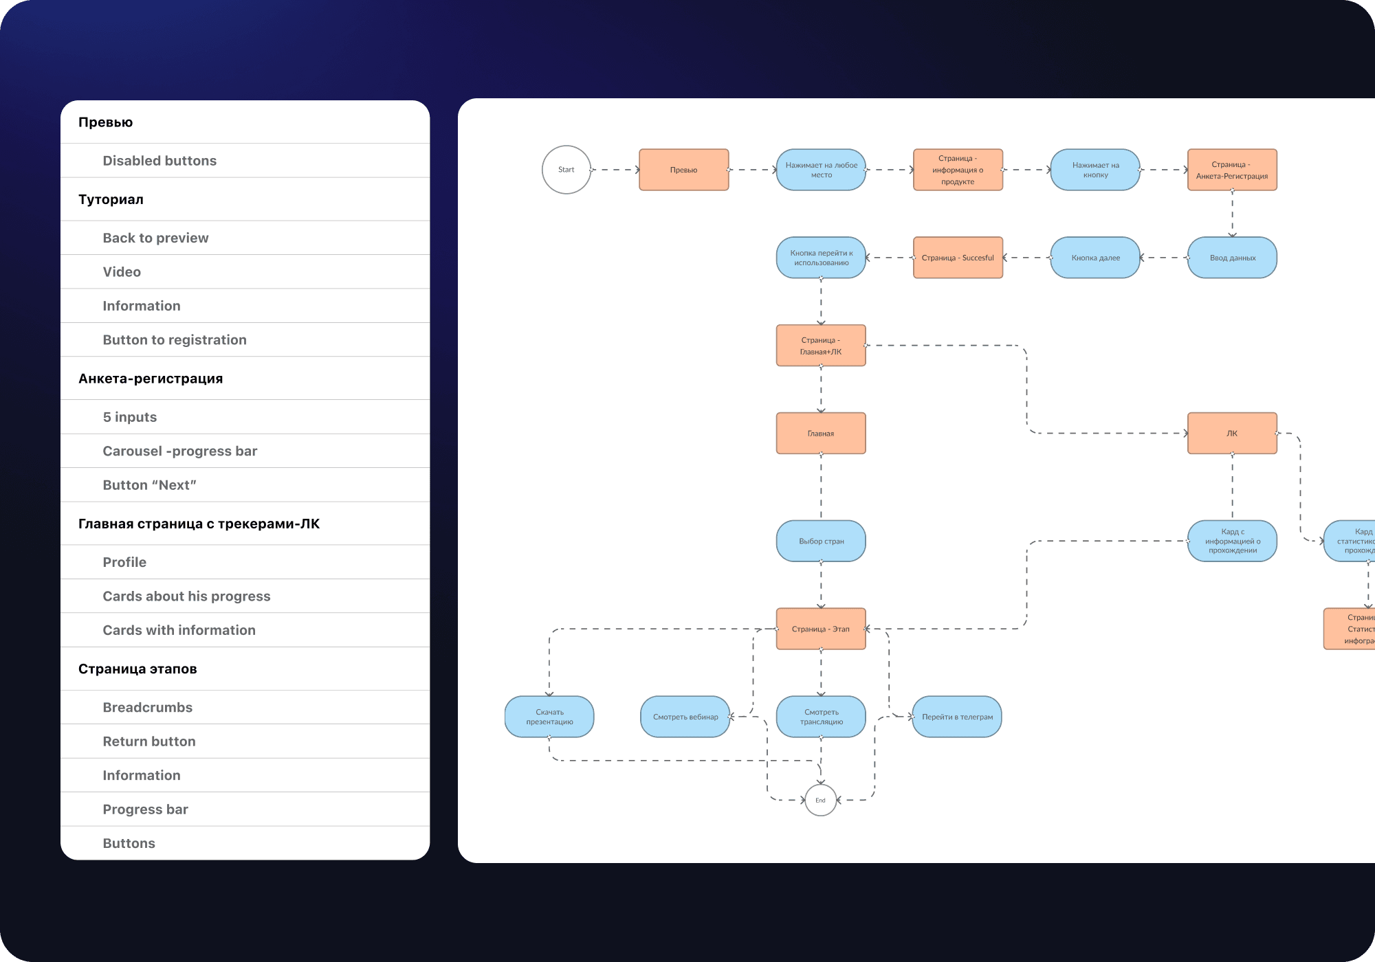Click the Кнопка далее node
1375x962 pixels.
[x=1095, y=258]
